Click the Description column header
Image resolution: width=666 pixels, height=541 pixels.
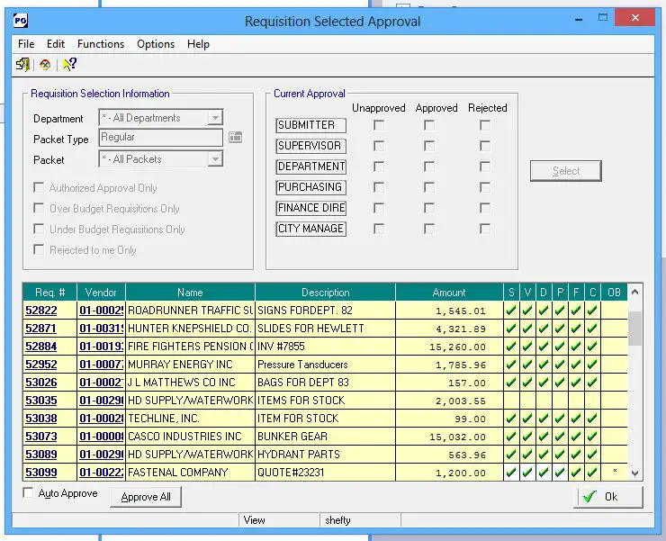[x=326, y=293]
